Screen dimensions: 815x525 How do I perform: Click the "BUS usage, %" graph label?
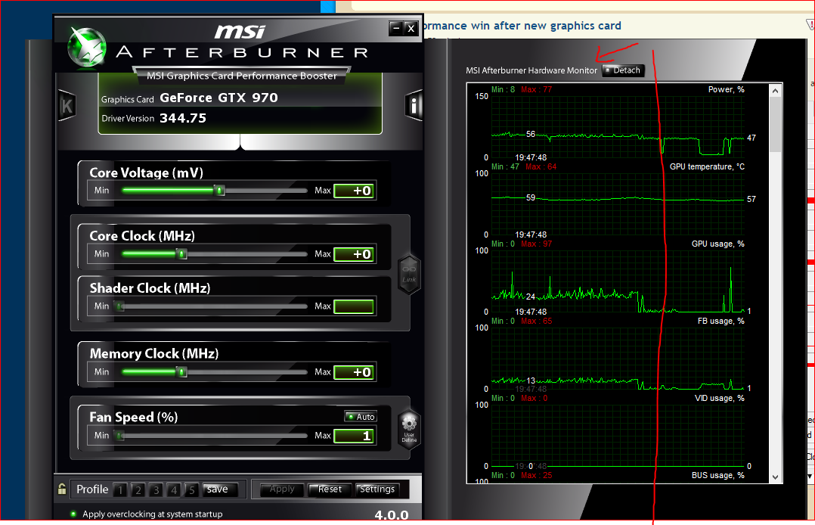717,475
